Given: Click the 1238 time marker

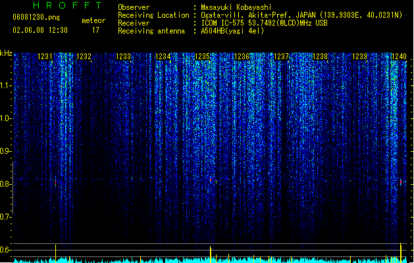Looking at the screenshot, I should [x=320, y=57].
